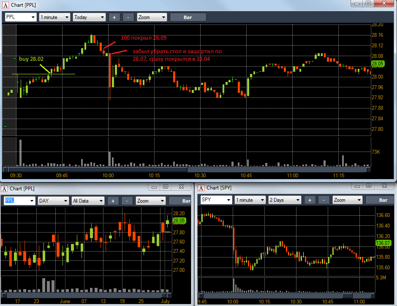Click scroll-right arrow under SPY chart
This screenshot has height=306, width=397.
tap(372, 295)
